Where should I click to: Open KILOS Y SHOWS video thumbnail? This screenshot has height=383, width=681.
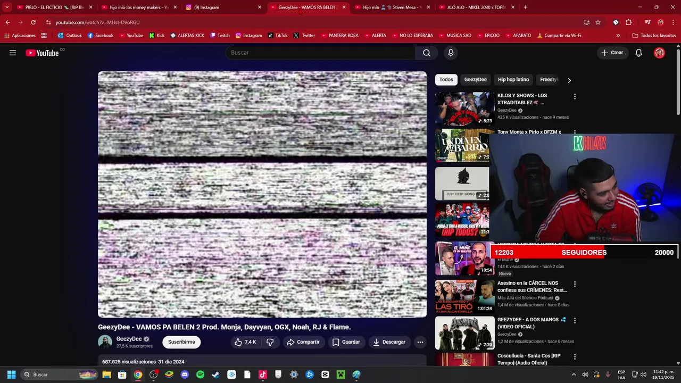(x=465, y=109)
